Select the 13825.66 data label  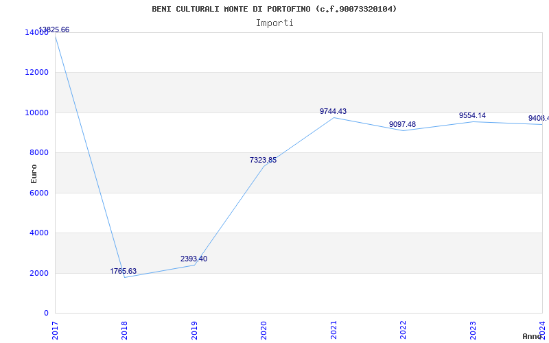click(54, 29)
